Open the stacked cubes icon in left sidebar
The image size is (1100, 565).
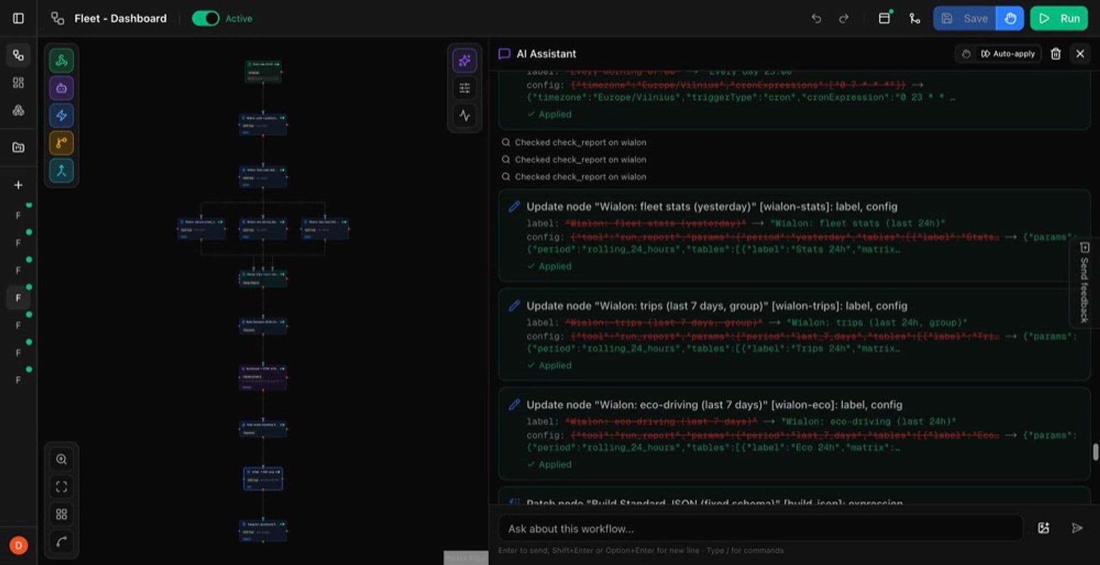[x=18, y=110]
